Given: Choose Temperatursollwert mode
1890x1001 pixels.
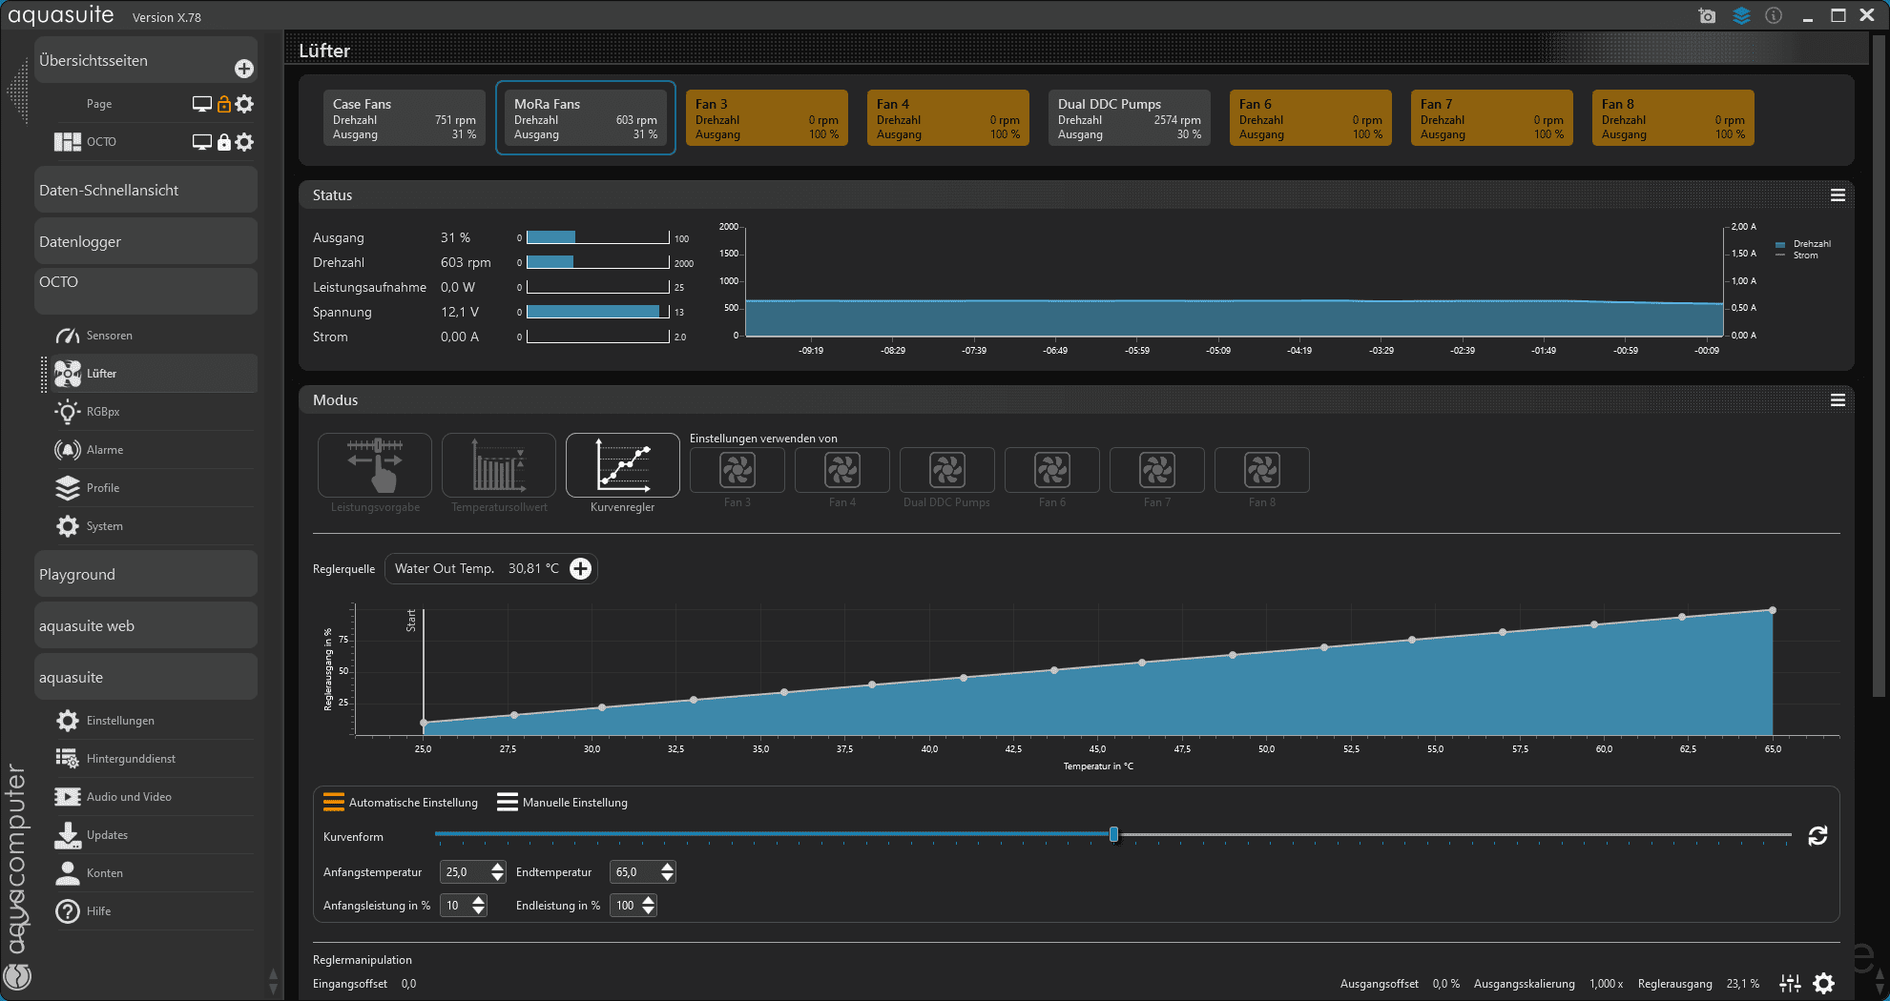Looking at the screenshot, I should 499,465.
